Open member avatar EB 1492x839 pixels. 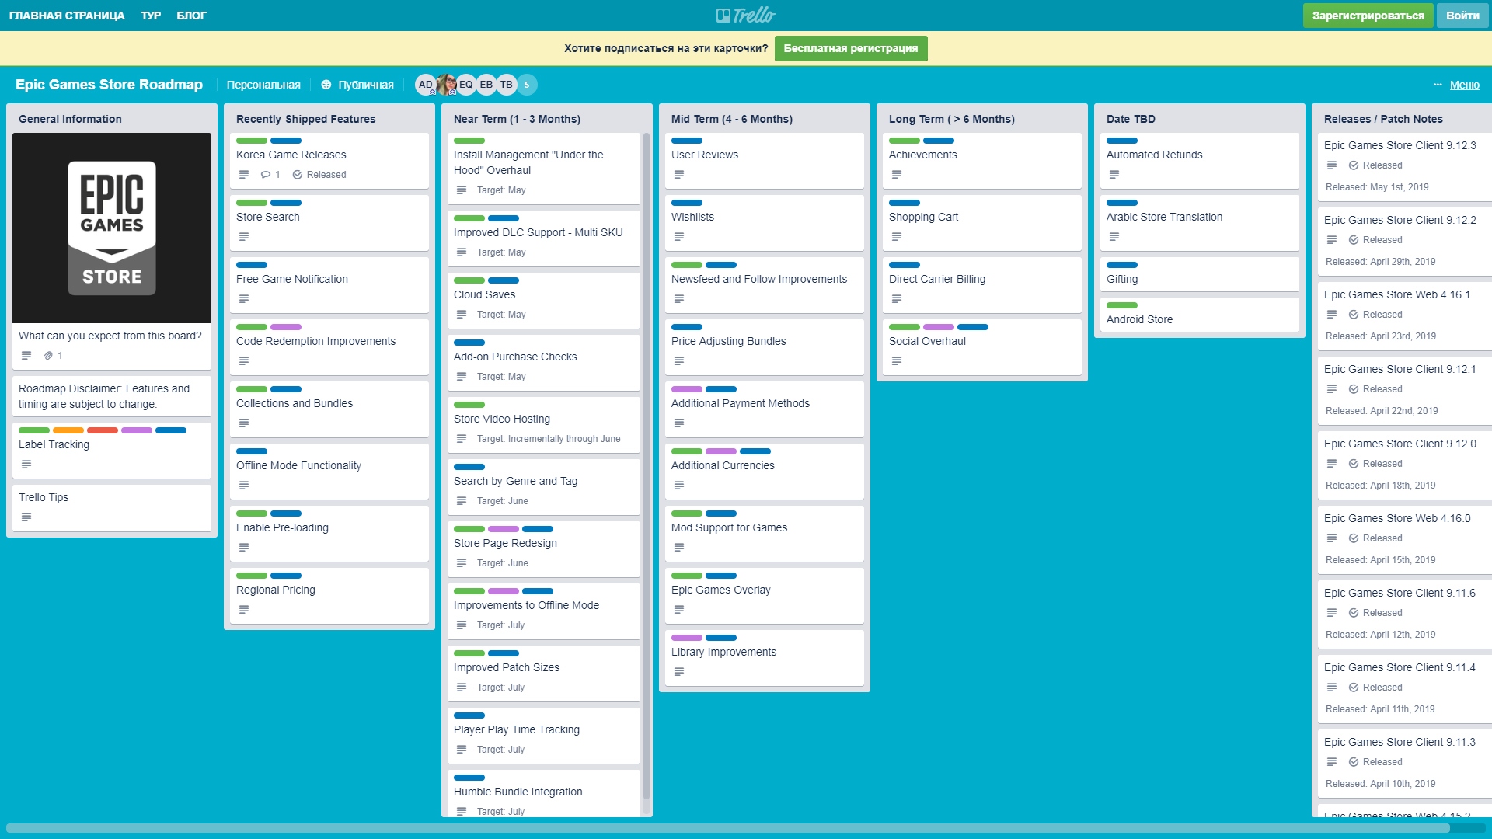click(486, 85)
